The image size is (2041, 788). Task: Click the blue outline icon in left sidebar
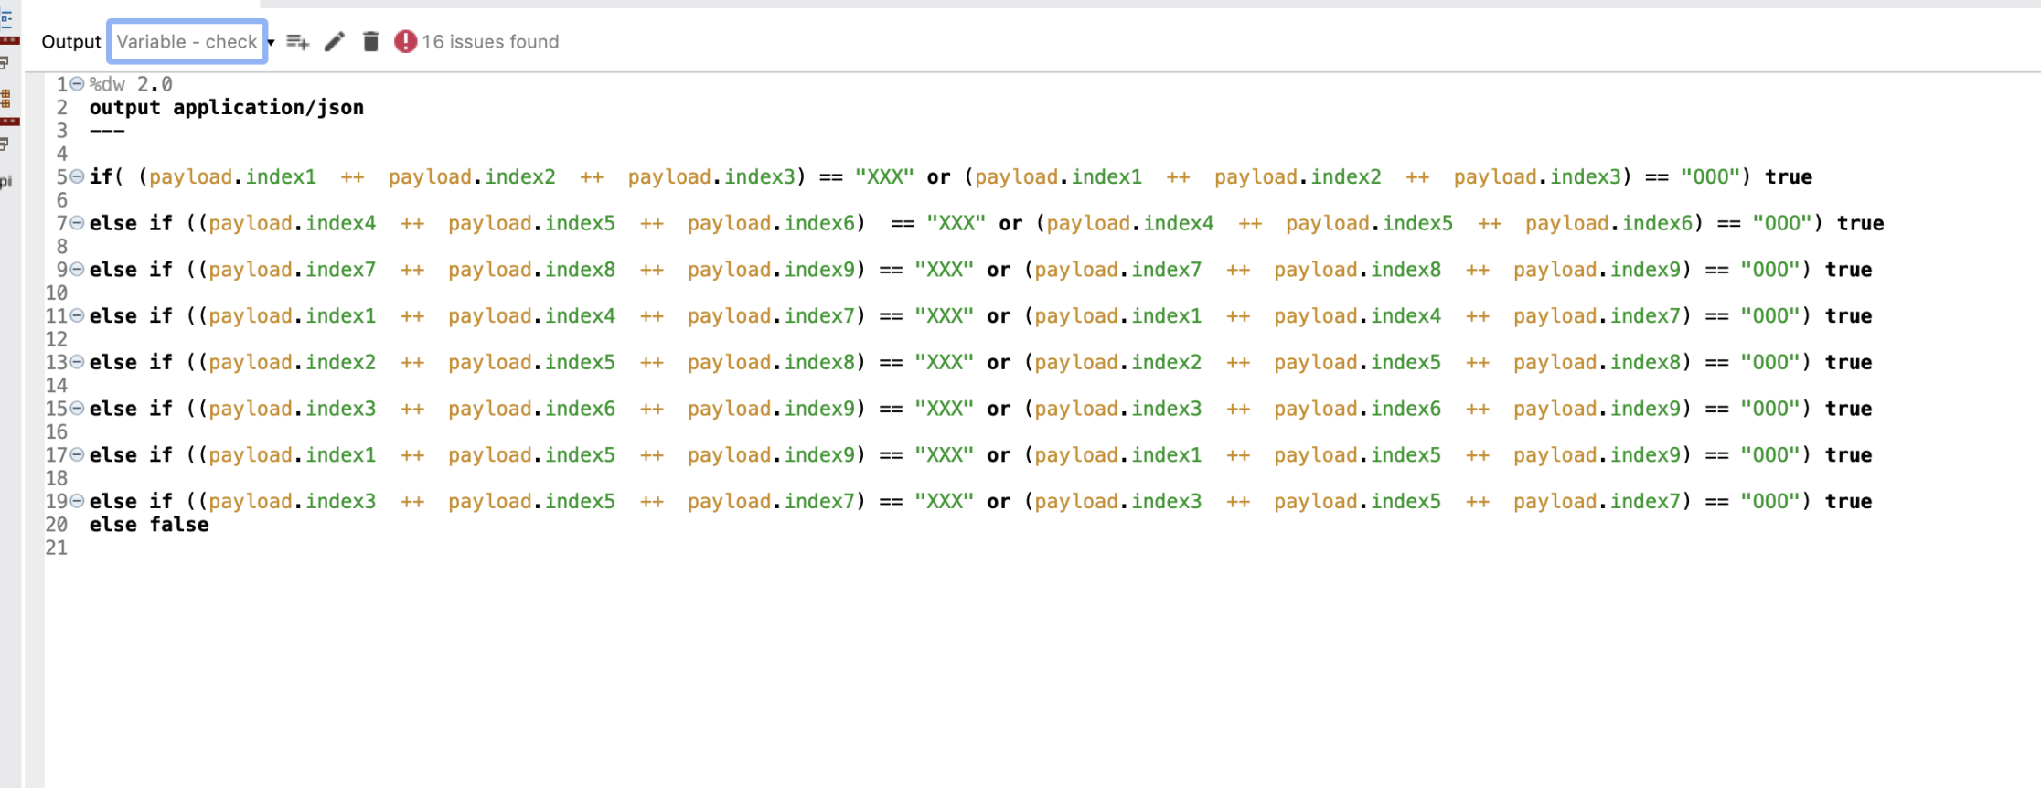pyautogui.click(x=6, y=18)
